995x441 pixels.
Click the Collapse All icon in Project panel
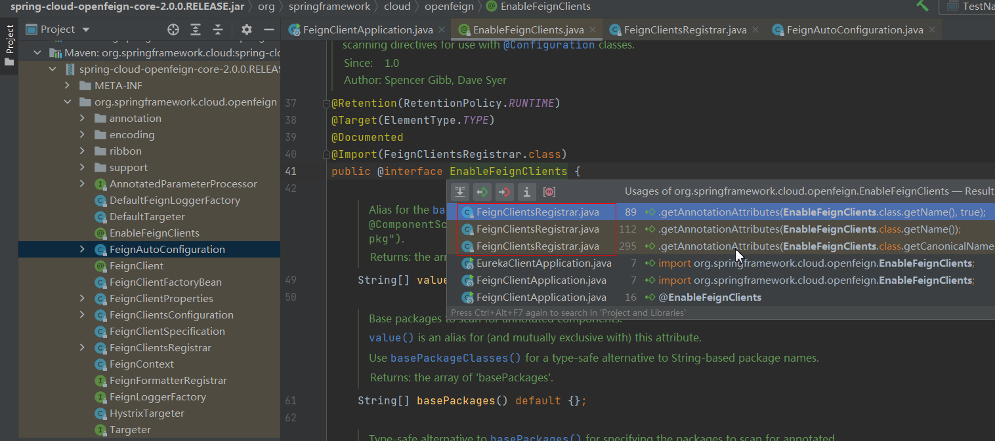218,29
